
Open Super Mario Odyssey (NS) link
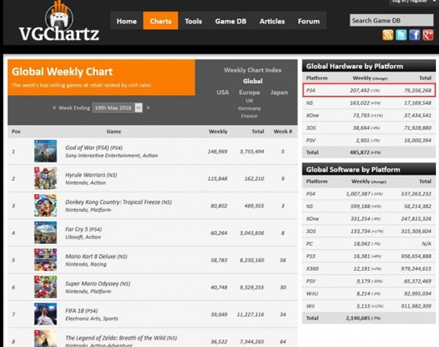(98, 283)
